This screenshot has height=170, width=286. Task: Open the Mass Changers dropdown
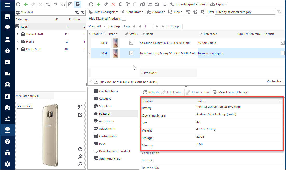103,12
